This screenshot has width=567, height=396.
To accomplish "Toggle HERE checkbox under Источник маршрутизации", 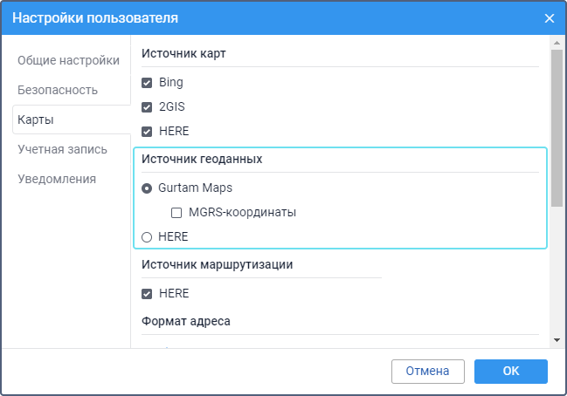I will pyautogui.click(x=147, y=294).
